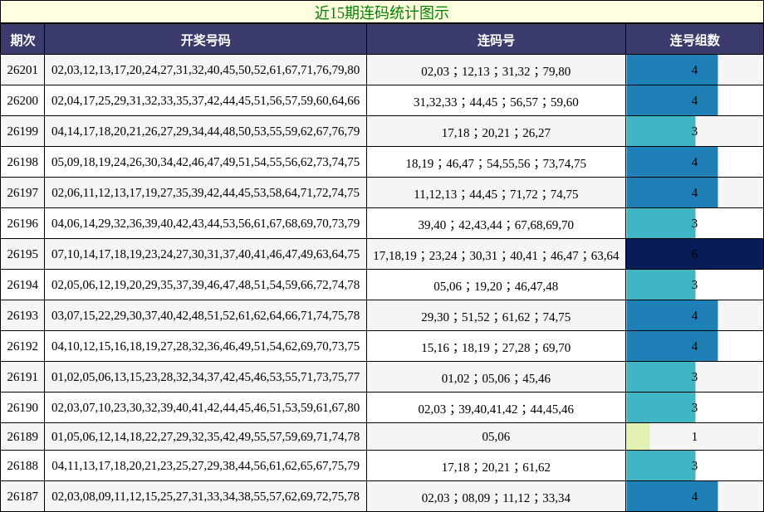Screen dimensions: 764x512
Task: Click consecutive codes 05,06；19,20；46,47,48
Action: pos(496,286)
